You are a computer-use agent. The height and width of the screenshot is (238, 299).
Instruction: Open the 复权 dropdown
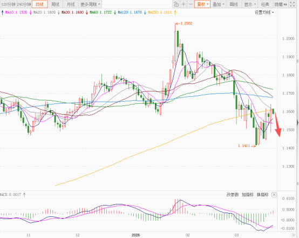pos(202,4)
